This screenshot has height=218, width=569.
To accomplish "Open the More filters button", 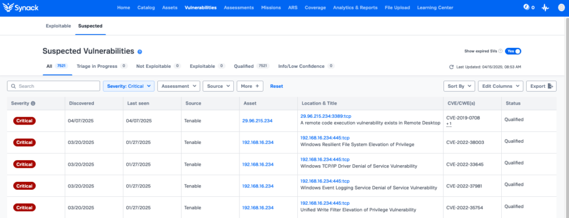I will point(250,86).
